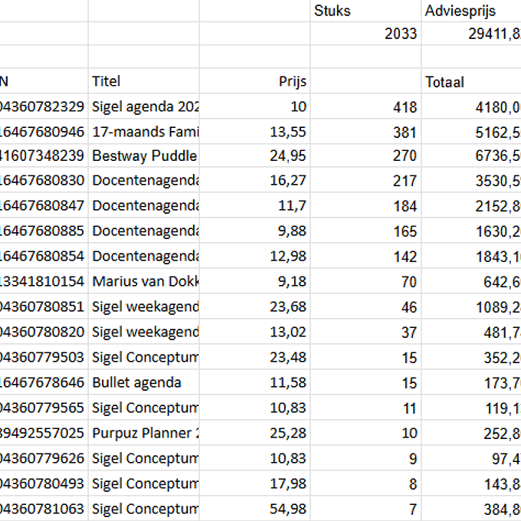The image size is (521, 521).
Task: Click the Titel column header cell
Action: [x=143, y=81]
